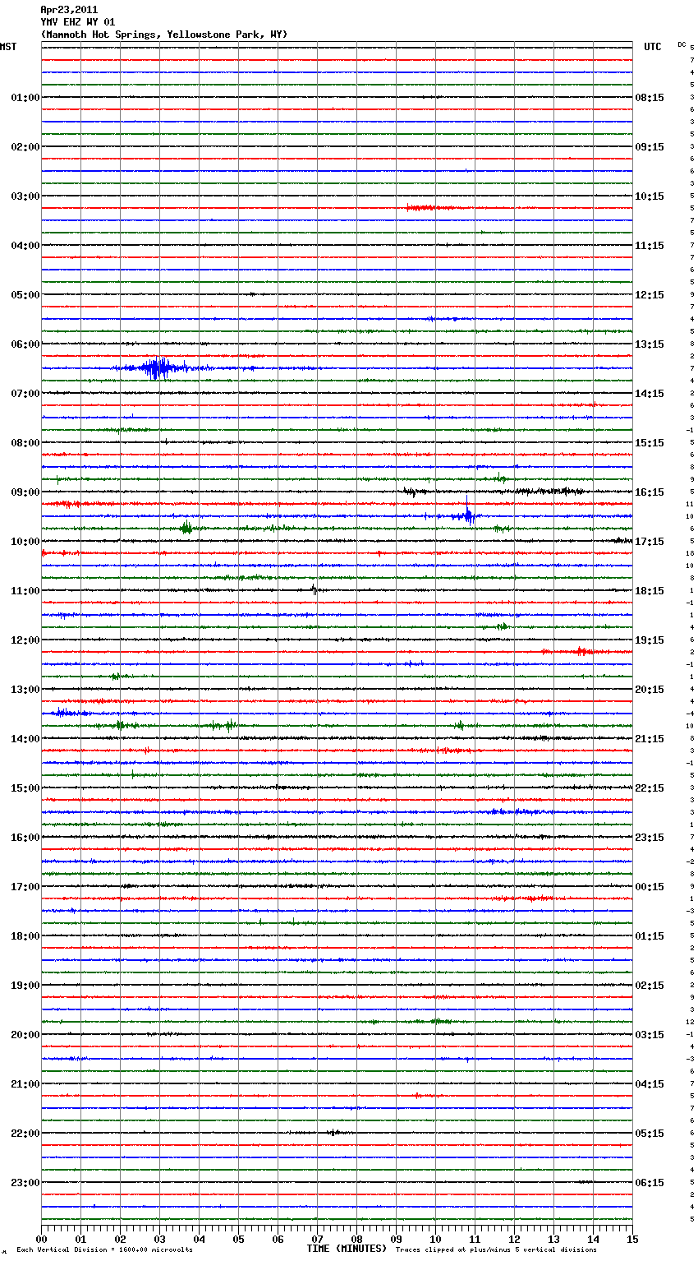Image resolution: width=698 pixels, height=1261 pixels.
Task: Select the 11:00 MST time label
Action: click(x=25, y=591)
